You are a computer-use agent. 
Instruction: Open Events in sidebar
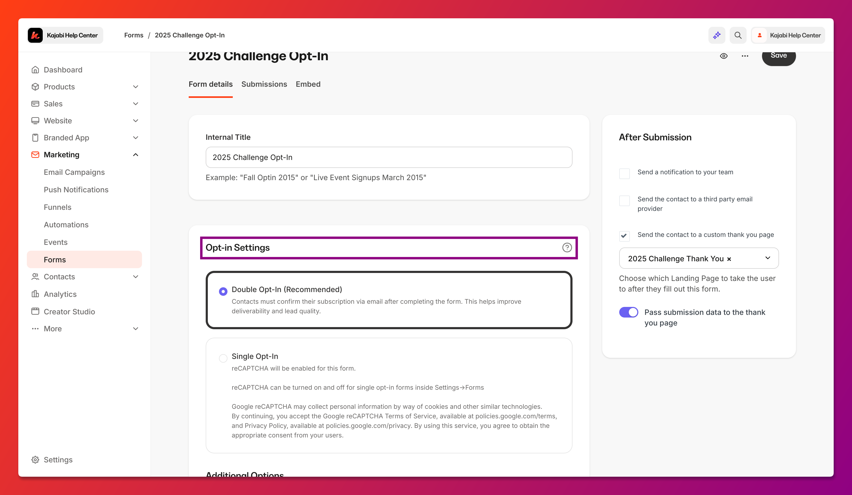coord(56,243)
